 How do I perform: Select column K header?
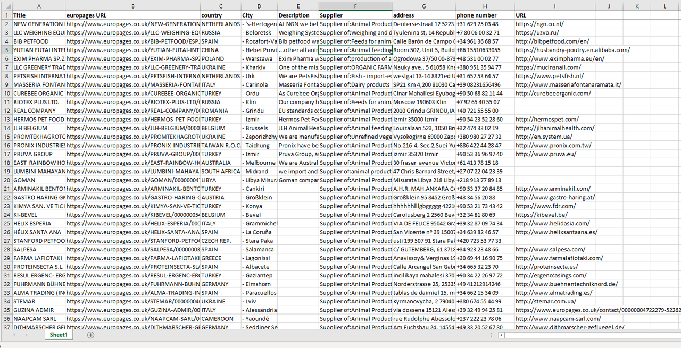pyautogui.click(x=637, y=6)
